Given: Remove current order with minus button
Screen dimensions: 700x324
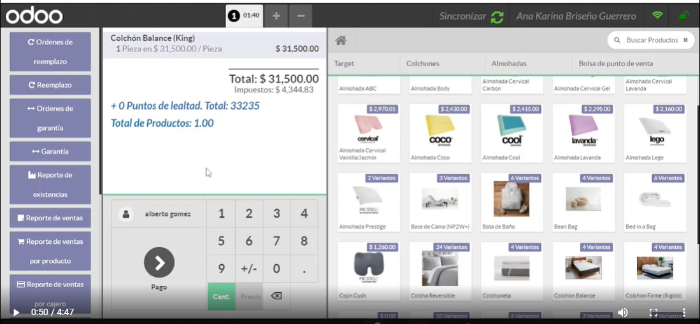Looking at the screenshot, I should click(x=301, y=16).
